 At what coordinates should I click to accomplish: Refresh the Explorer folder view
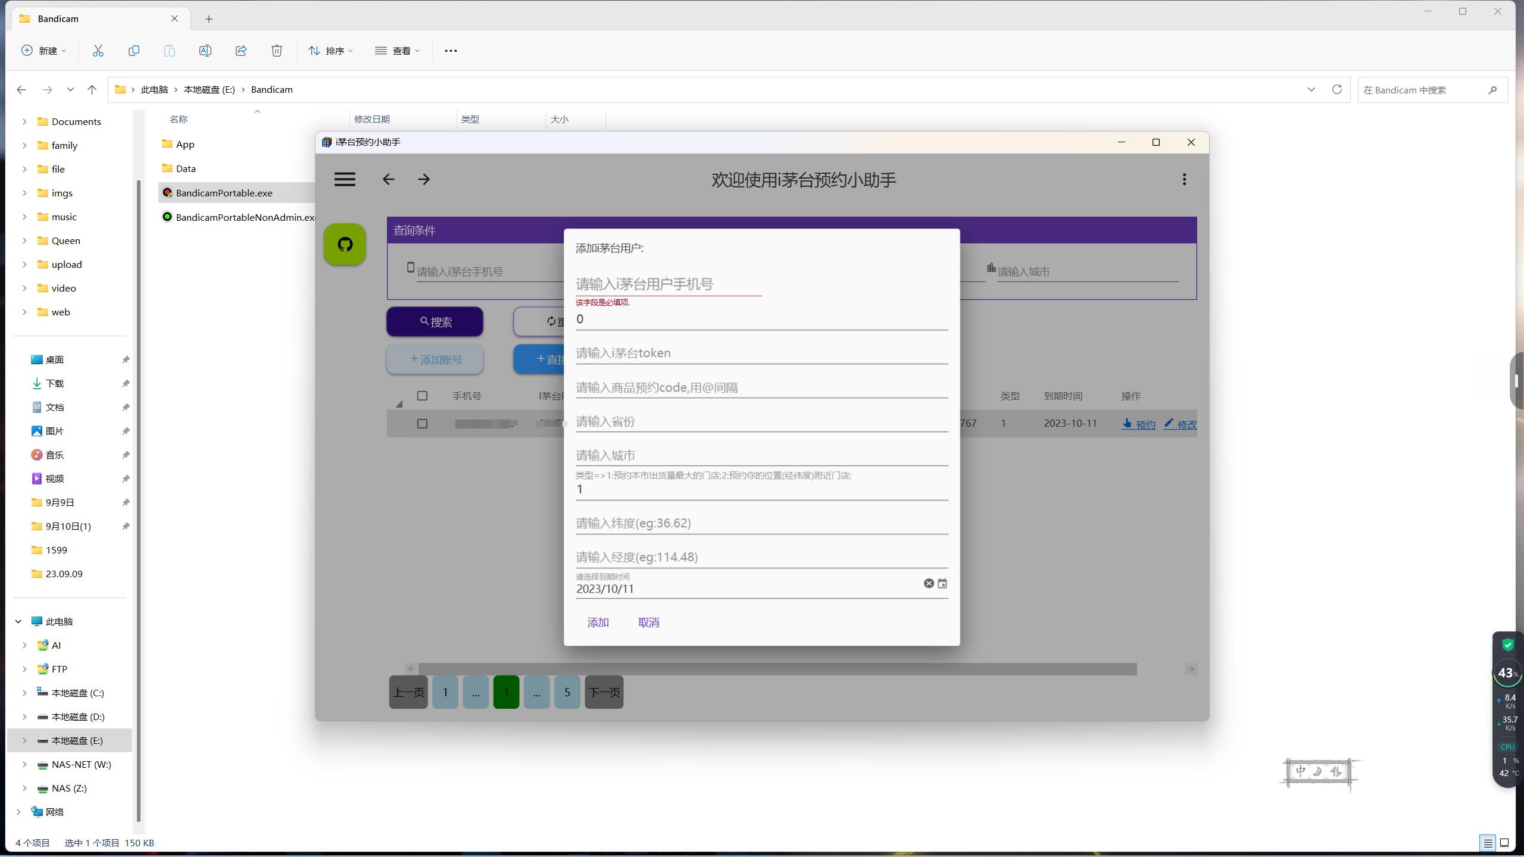click(x=1337, y=89)
